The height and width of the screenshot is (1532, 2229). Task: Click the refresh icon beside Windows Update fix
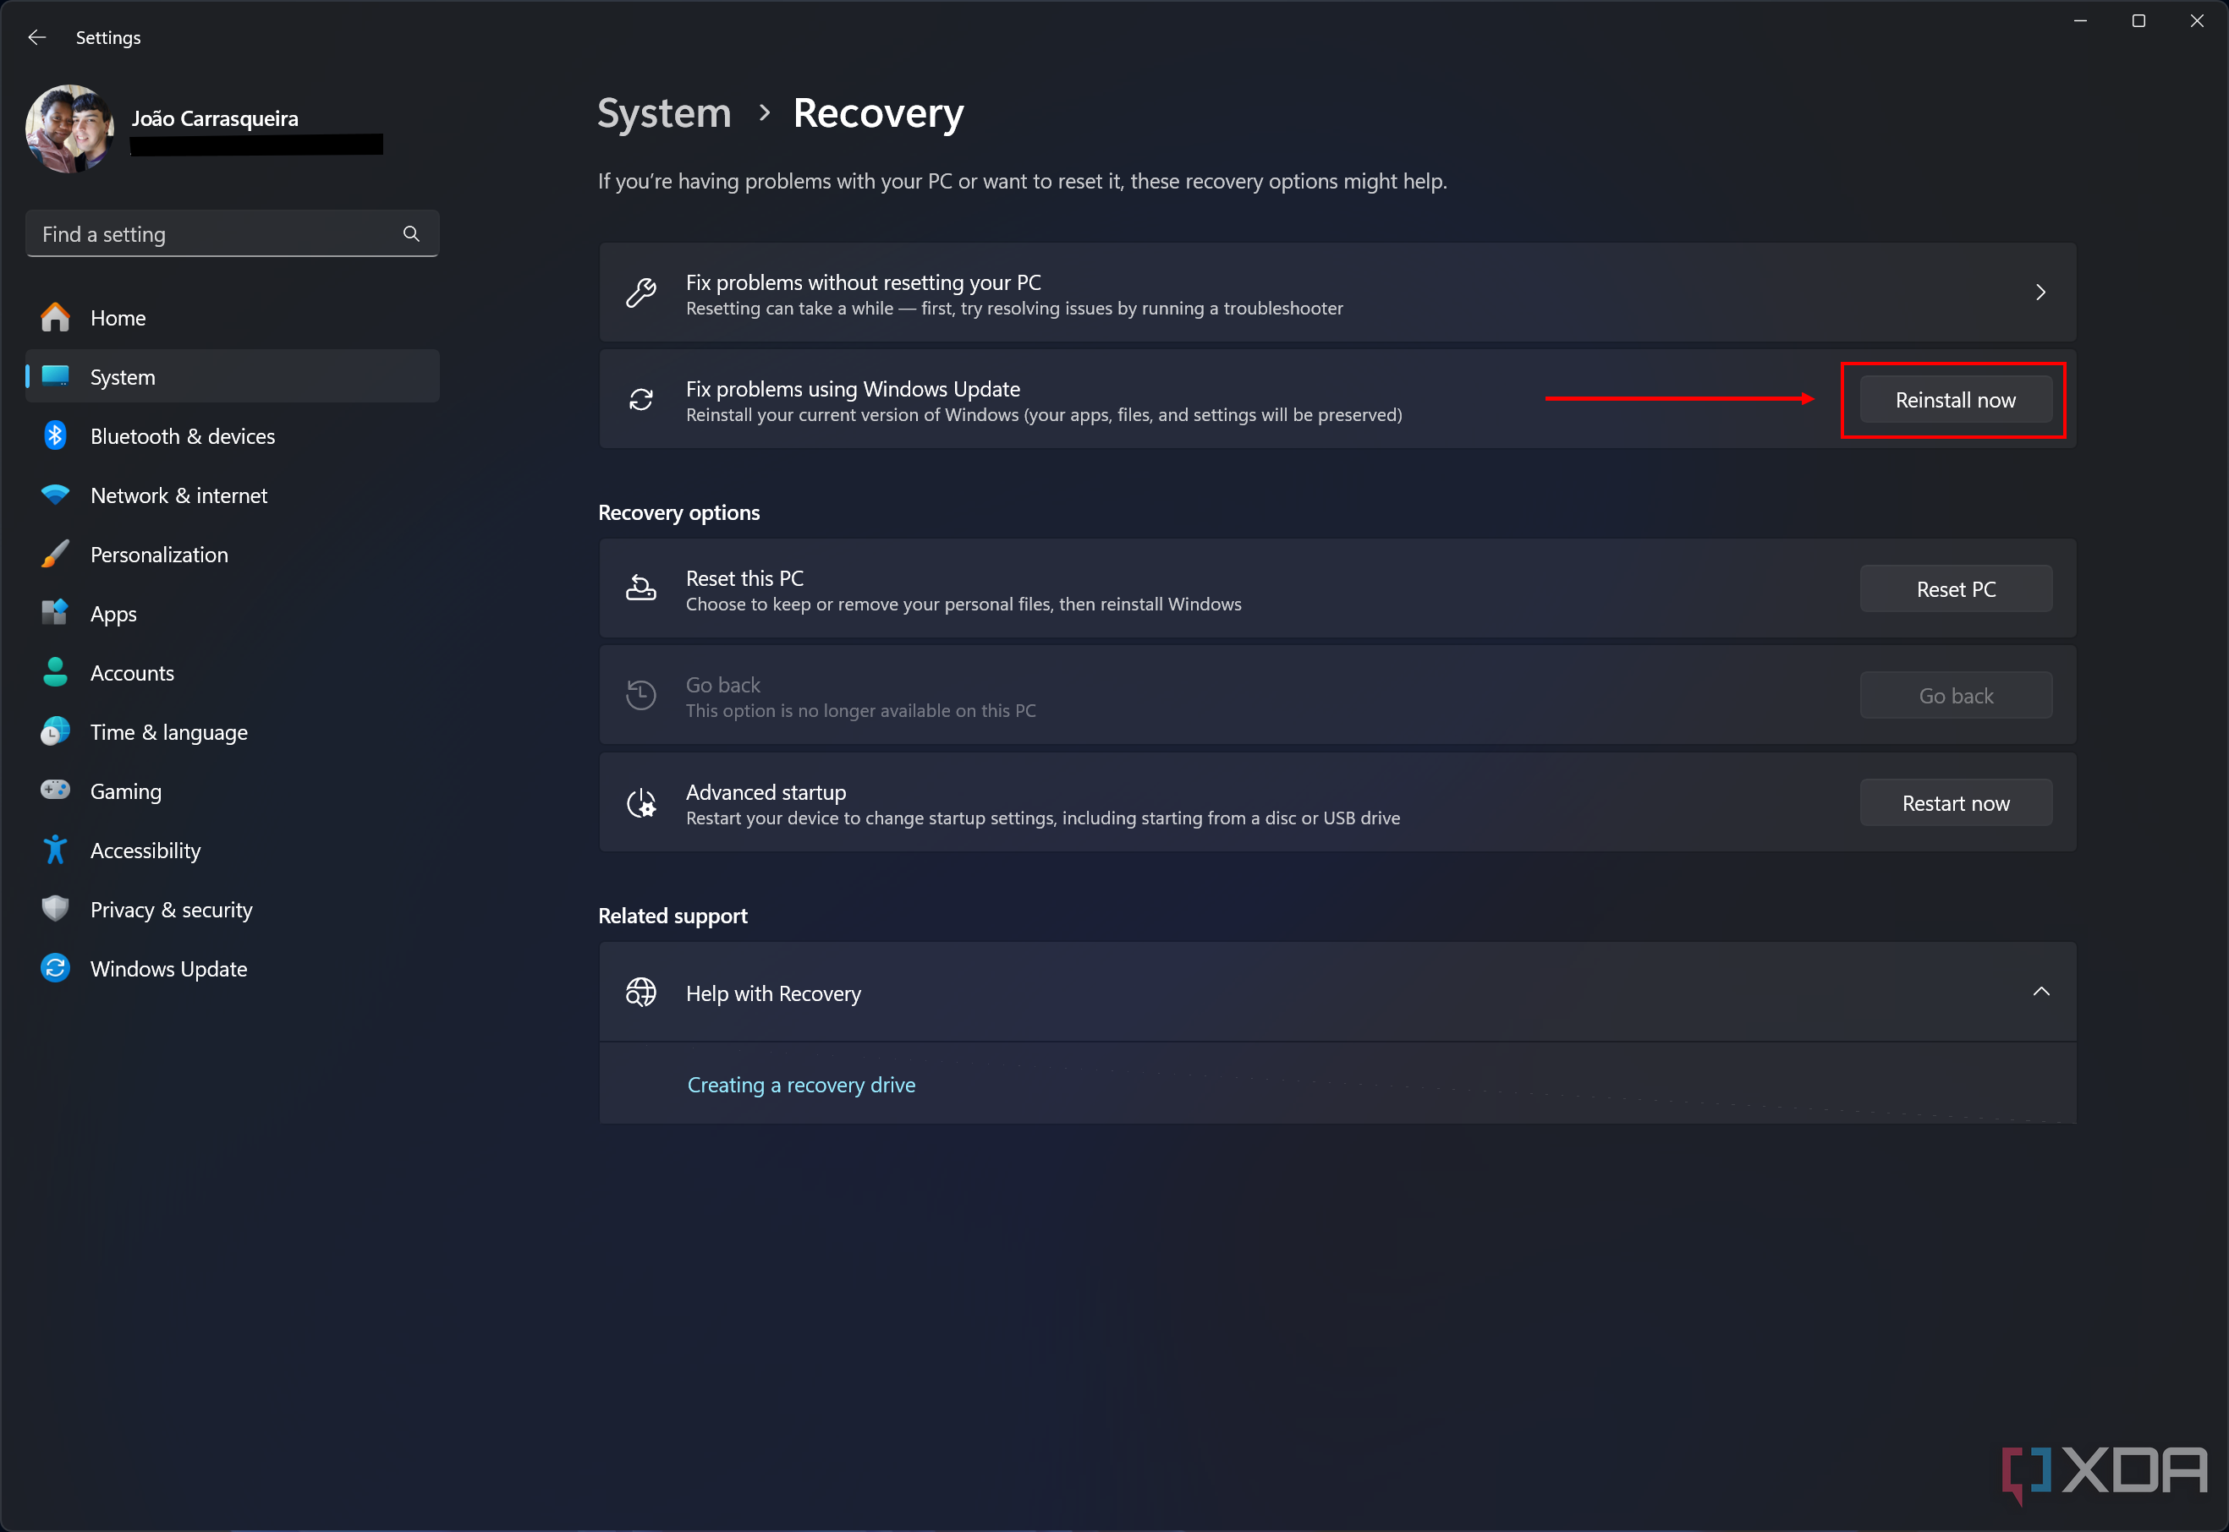click(640, 399)
